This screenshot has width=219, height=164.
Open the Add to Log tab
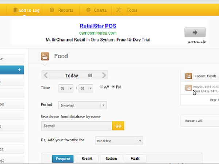26,10
